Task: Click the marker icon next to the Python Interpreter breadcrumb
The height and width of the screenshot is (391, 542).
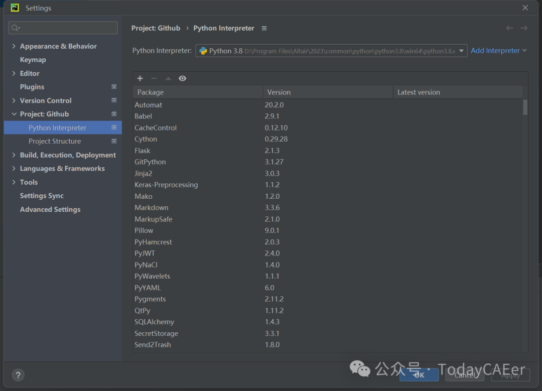Action: coord(264,28)
